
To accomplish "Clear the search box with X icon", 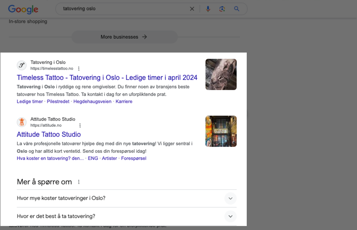I will pos(192,9).
